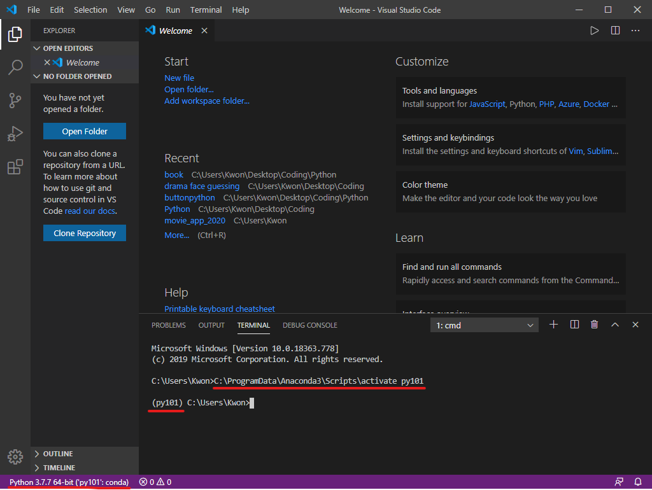Switch to the Debug Console tab
The height and width of the screenshot is (490, 652).
(310, 325)
